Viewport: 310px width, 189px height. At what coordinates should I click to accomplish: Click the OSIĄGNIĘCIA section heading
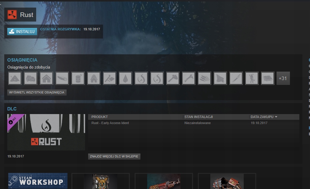click(x=22, y=60)
